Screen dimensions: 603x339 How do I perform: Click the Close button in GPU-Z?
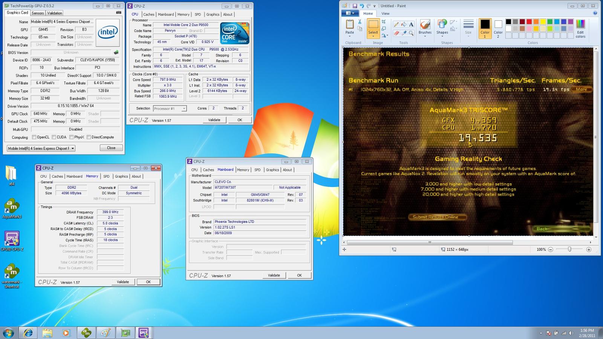[x=111, y=148]
